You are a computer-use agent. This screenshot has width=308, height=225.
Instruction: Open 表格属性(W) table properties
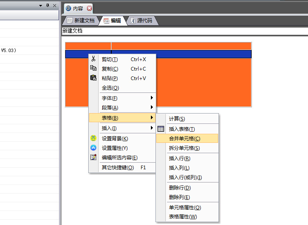[183, 217]
